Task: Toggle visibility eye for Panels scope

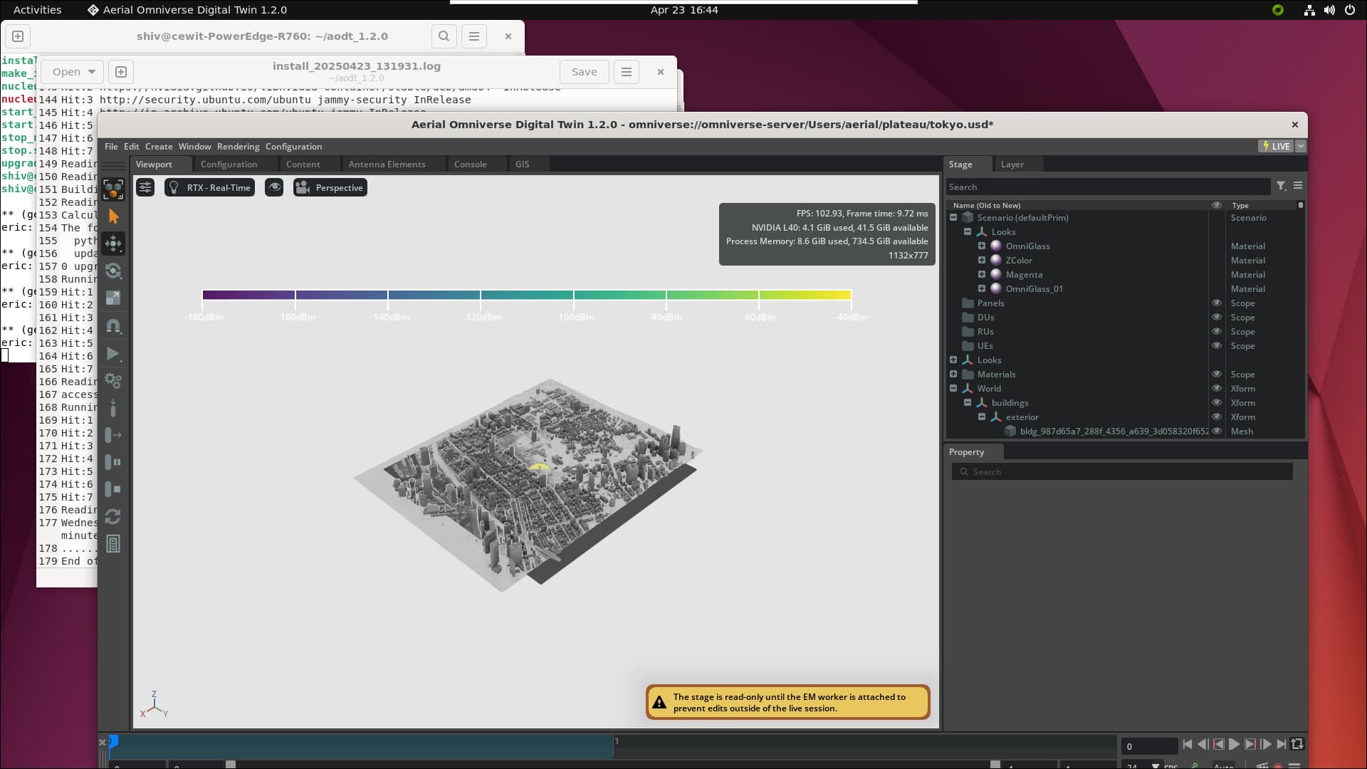Action: [1217, 303]
